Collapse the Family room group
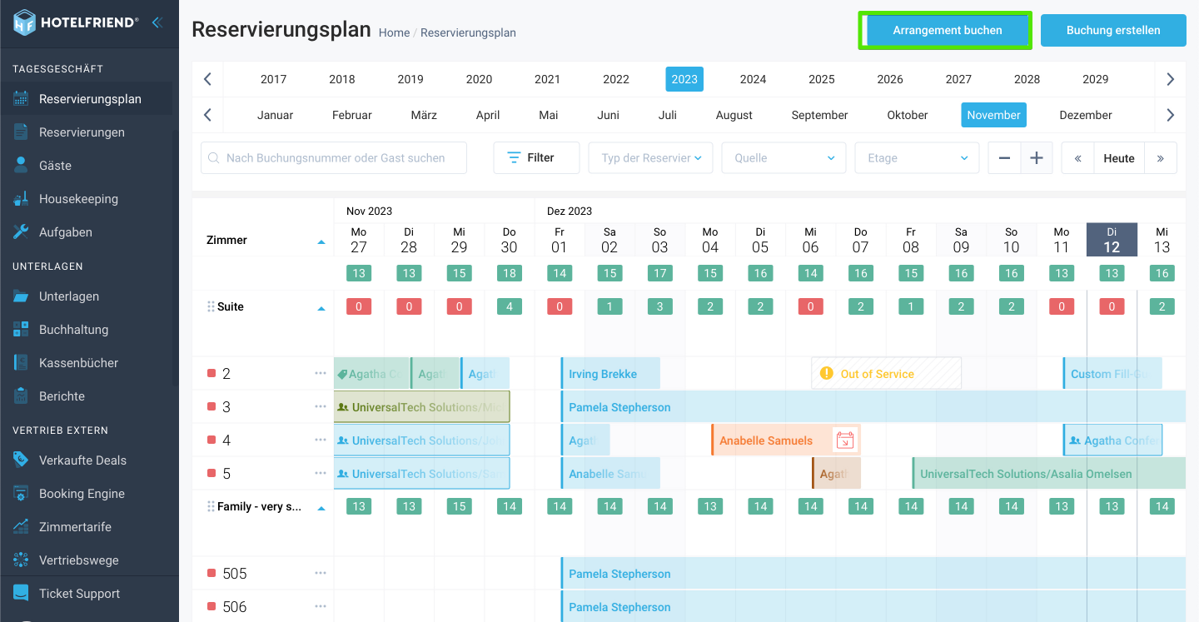Viewport: 1199px width, 622px height. [x=321, y=508]
